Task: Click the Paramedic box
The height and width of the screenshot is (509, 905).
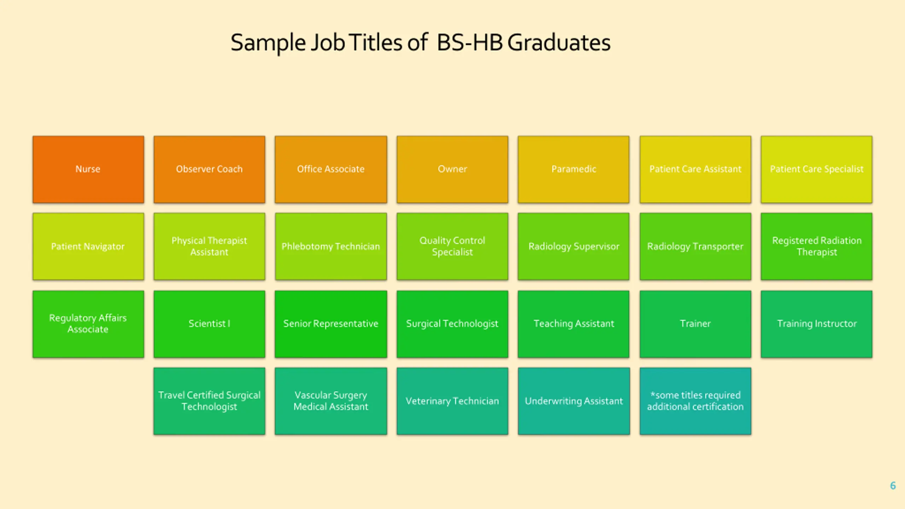Action: coord(574,169)
